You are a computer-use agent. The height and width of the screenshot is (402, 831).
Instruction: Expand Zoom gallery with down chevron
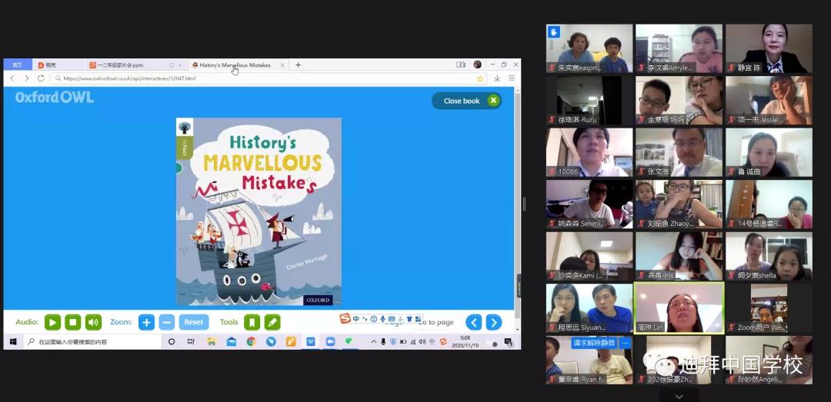679,396
